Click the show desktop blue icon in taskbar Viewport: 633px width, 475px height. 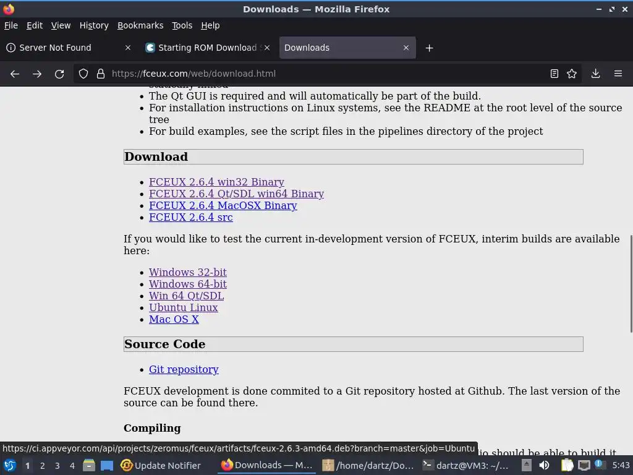107,466
